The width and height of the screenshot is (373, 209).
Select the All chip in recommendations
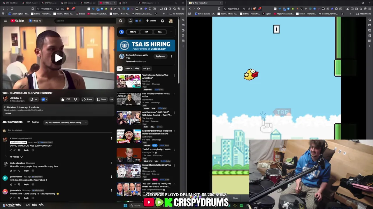click(x=119, y=69)
